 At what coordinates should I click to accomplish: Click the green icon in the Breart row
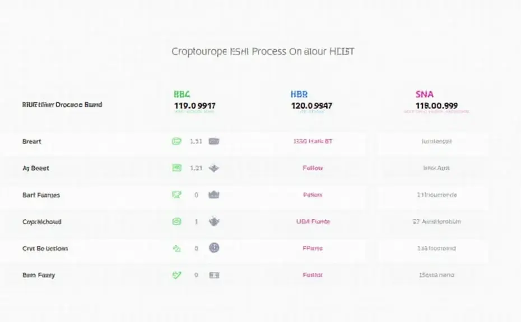[176, 141]
